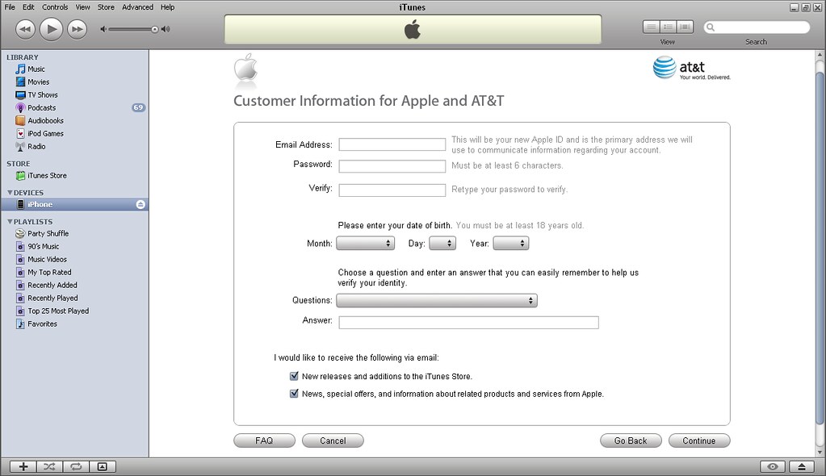
Task: Click the fast forward next button
Action: point(77,29)
